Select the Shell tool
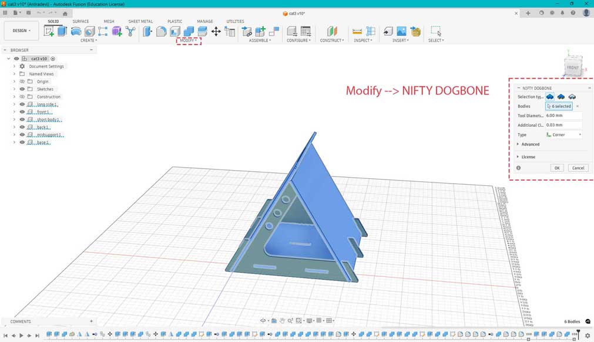Image resolution: width=594 pixels, height=342 pixels. pyautogui.click(x=175, y=31)
